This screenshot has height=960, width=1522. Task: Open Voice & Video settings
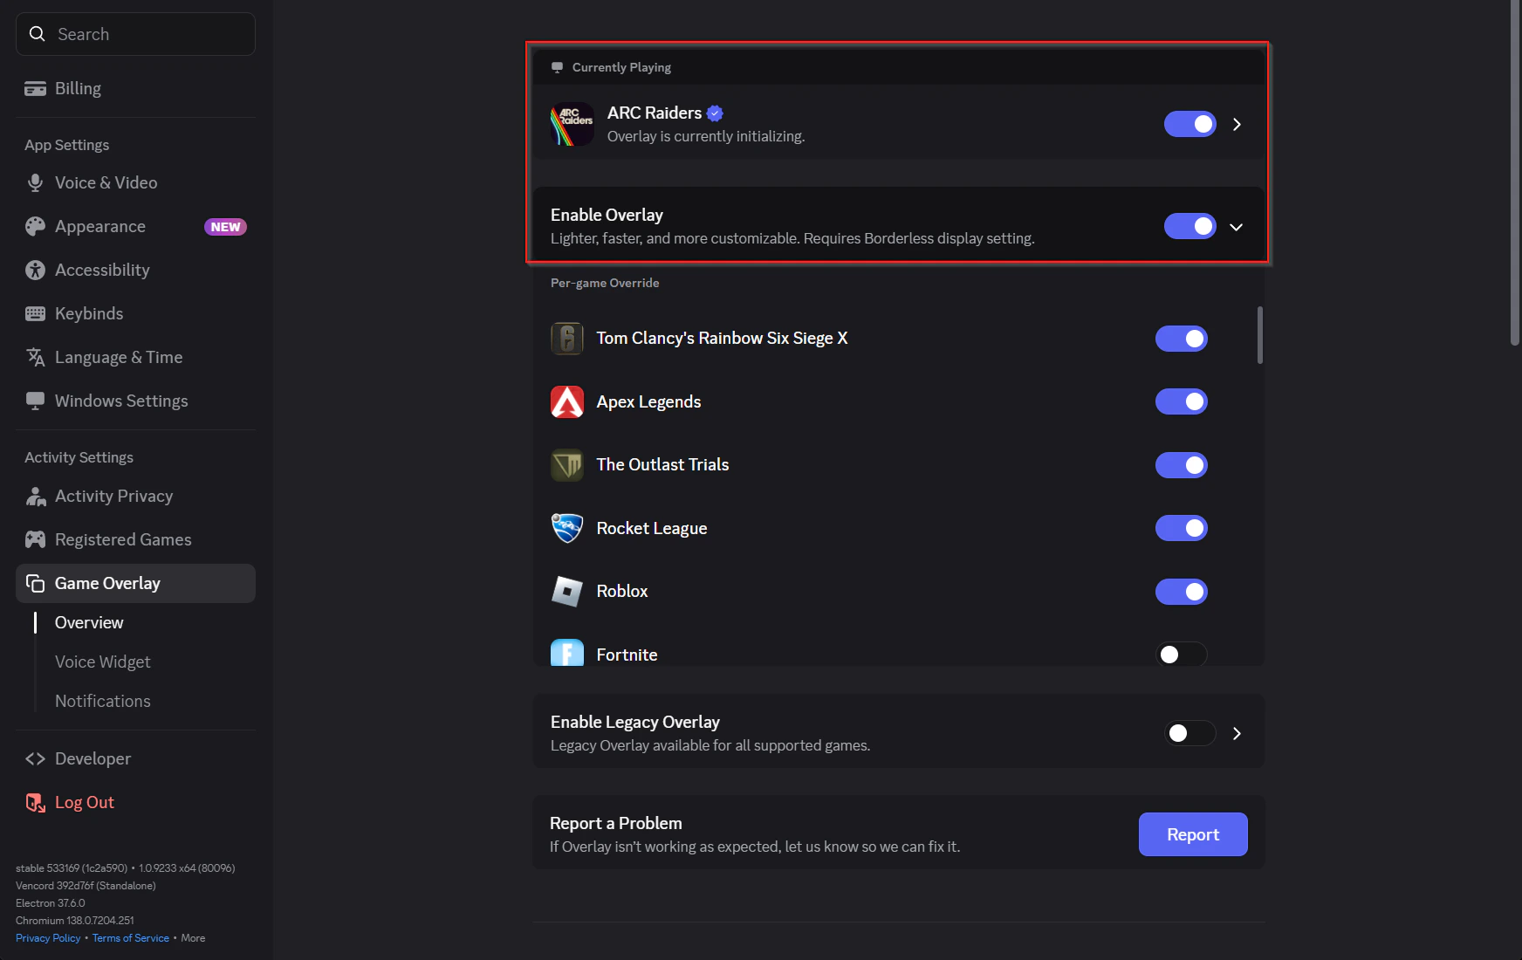pos(135,182)
